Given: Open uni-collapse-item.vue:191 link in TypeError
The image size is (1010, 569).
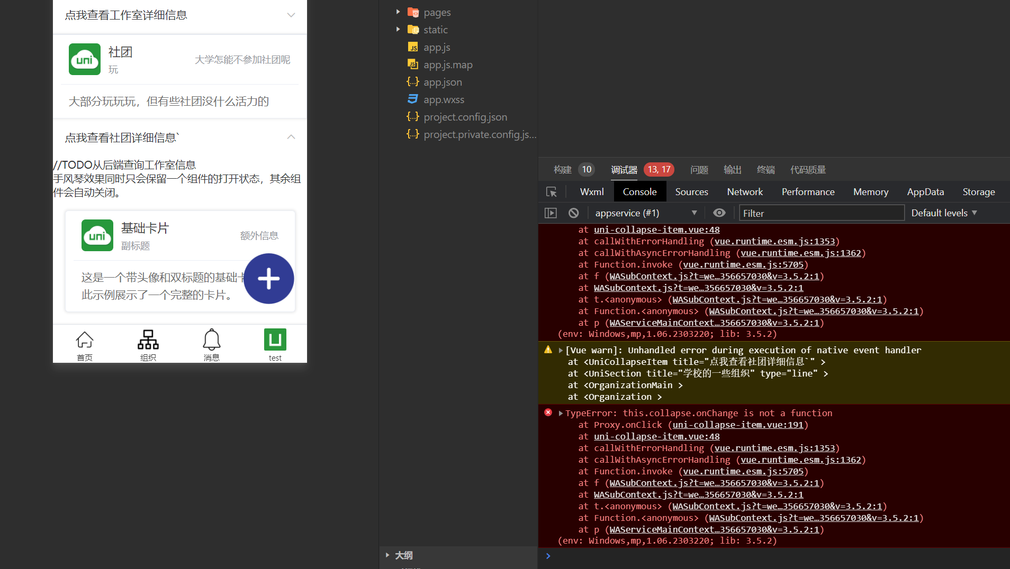Looking at the screenshot, I should tap(738, 425).
